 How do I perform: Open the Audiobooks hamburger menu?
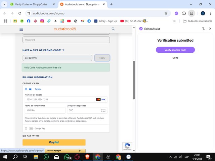click(21, 29)
